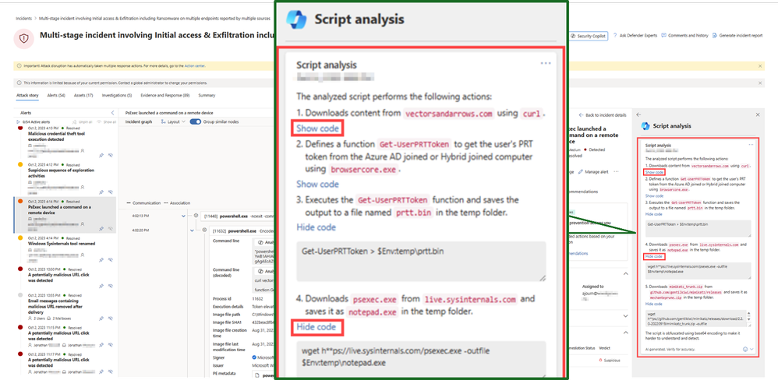Image resolution: width=778 pixels, height=380 pixels.
Task: Toggle visibility of PsExec launched a command alert
Action: pos(111,228)
